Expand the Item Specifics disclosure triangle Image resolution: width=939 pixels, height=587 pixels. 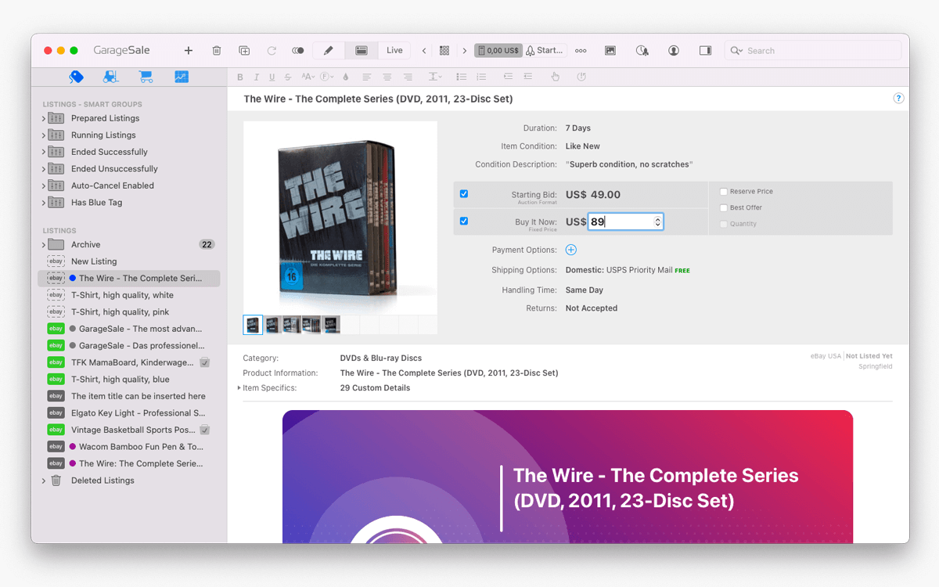coord(239,388)
